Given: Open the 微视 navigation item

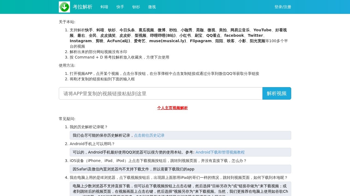Looking at the screenshot, I should click(x=152, y=7).
